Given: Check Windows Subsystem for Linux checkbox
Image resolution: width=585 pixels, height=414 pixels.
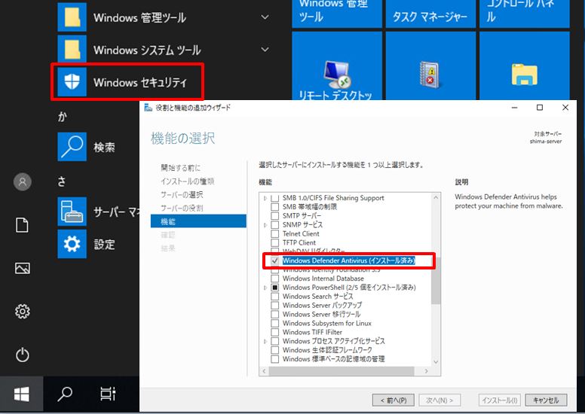Looking at the screenshot, I should click(274, 323).
